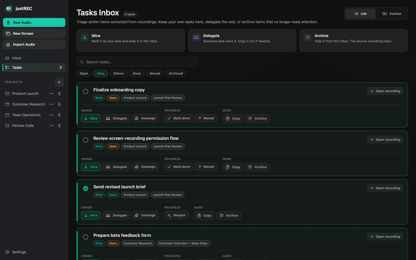
Task: Click the Mine info card
Action: (131, 40)
